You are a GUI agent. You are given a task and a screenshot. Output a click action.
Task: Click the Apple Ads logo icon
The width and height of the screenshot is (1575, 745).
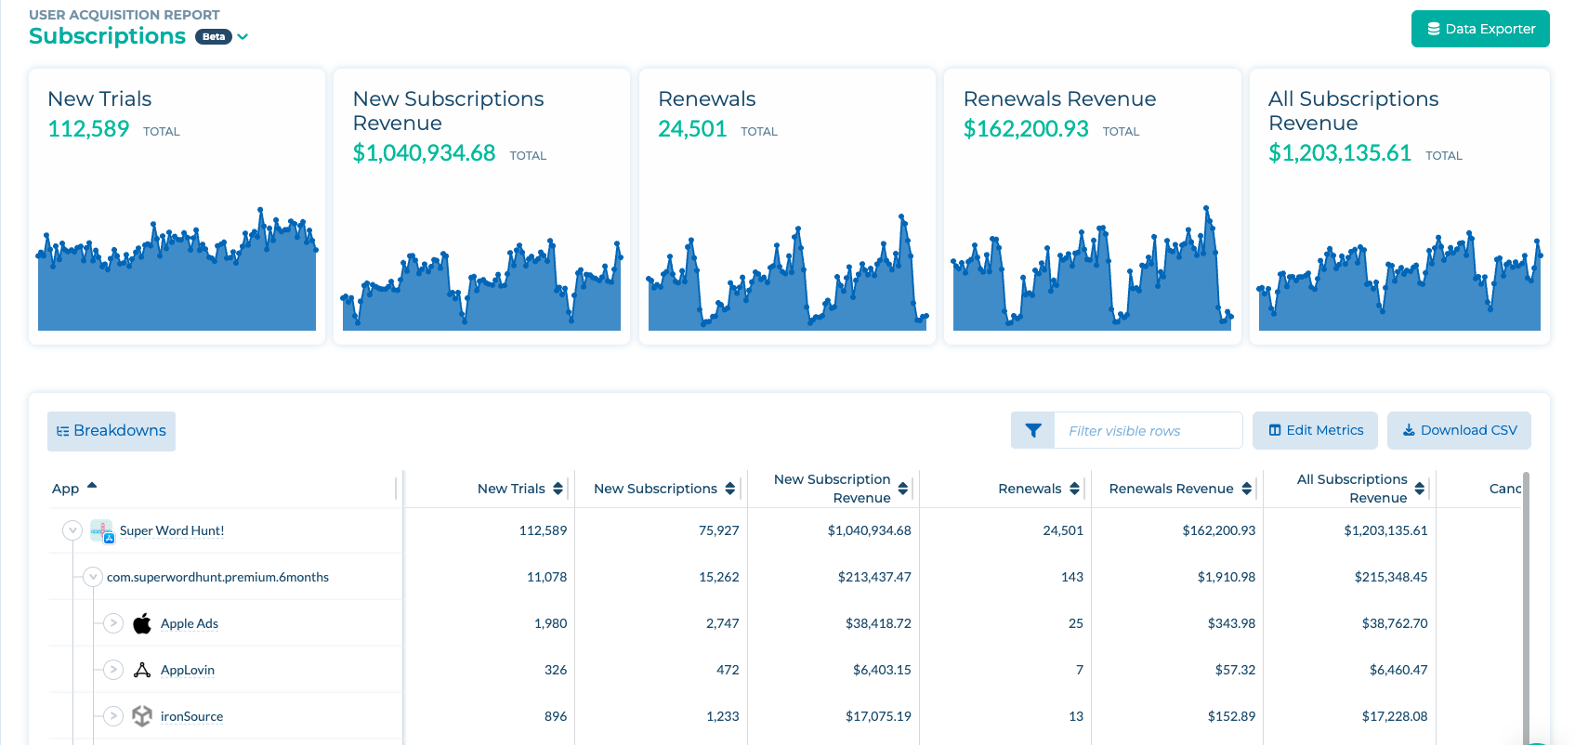click(x=142, y=623)
